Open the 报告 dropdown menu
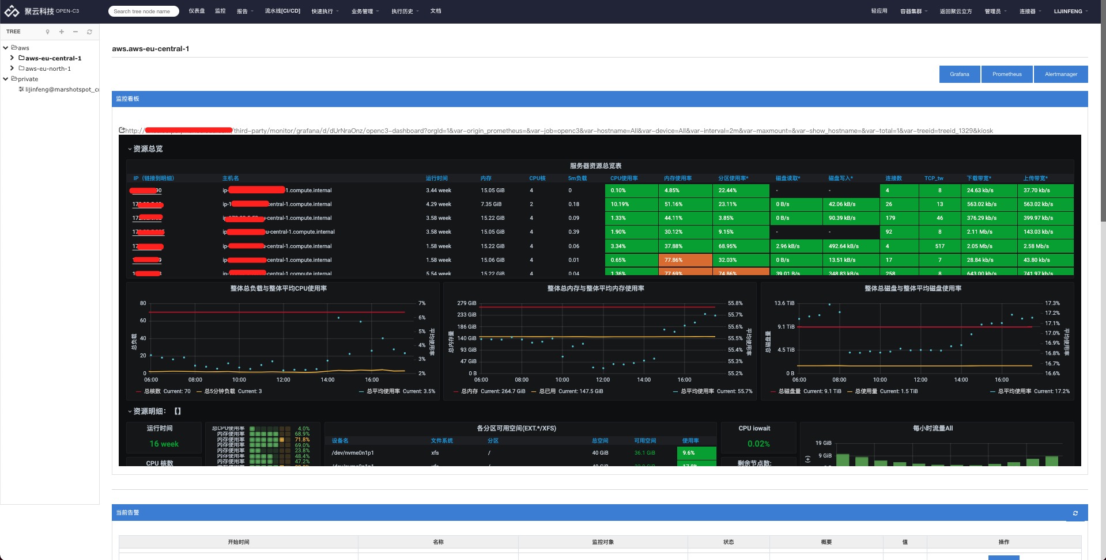 pos(245,11)
